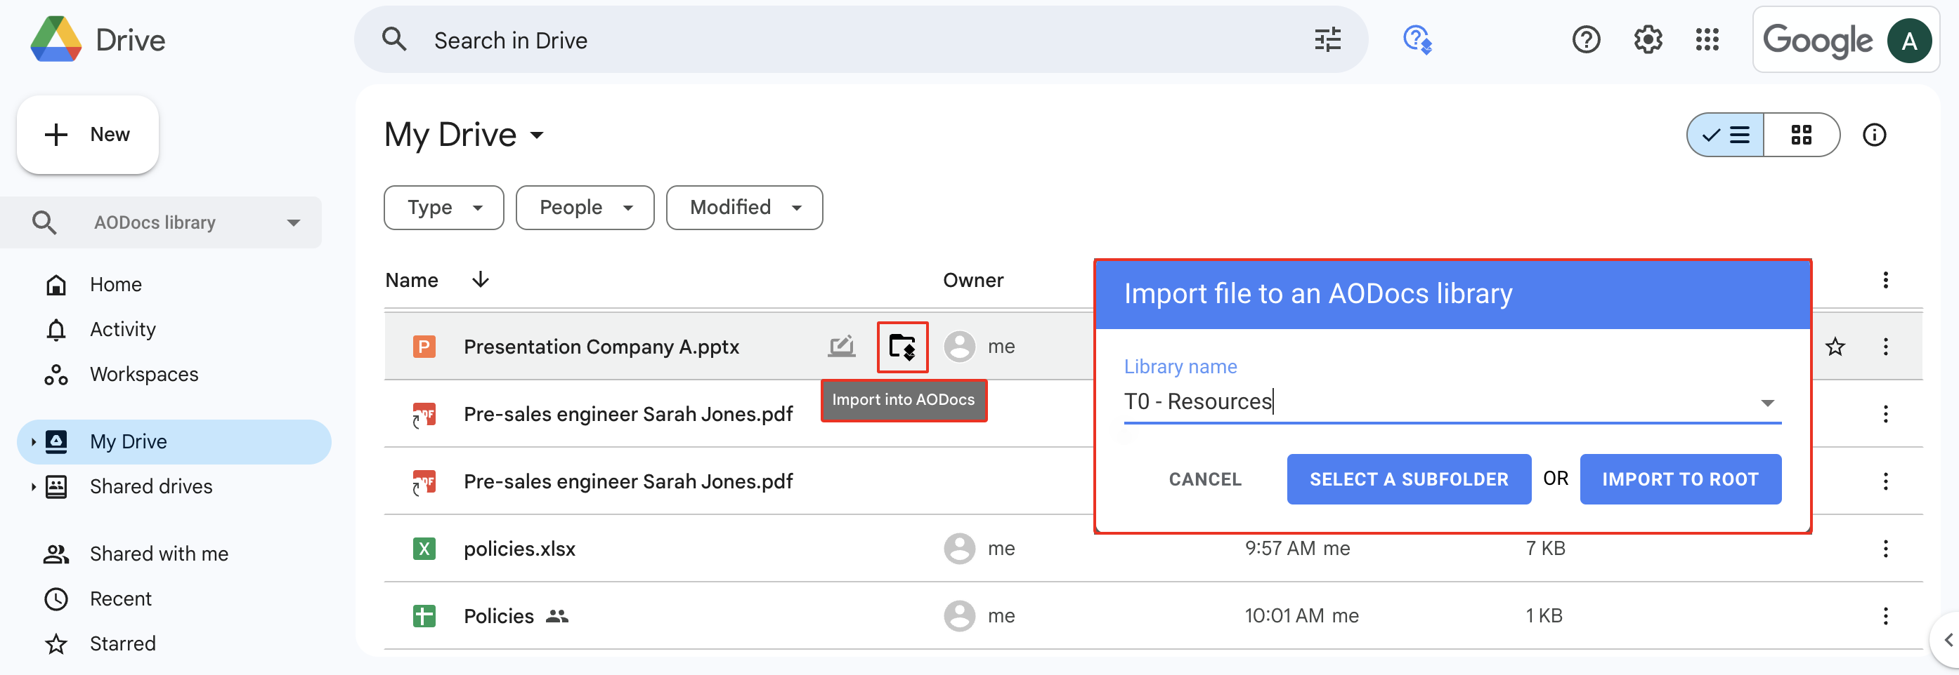This screenshot has width=1959, height=675.
Task: Open the view details info icon
Action: click(1875, 135)
